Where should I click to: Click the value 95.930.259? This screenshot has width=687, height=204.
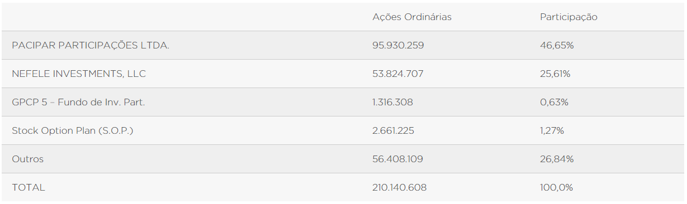pos(398,45)
